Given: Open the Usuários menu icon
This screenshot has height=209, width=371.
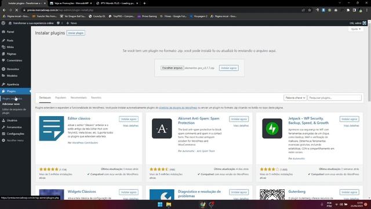Looking at the screenshot, I should coord(3,120).
